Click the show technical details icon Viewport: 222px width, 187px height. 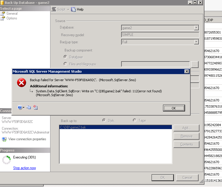pos(35,107)
